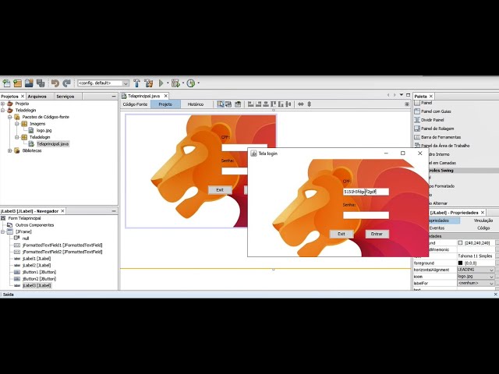Toggle vertical resizability arrow icon
The width and height of the screenshot is (499, 374).
[x=309, y=104]
